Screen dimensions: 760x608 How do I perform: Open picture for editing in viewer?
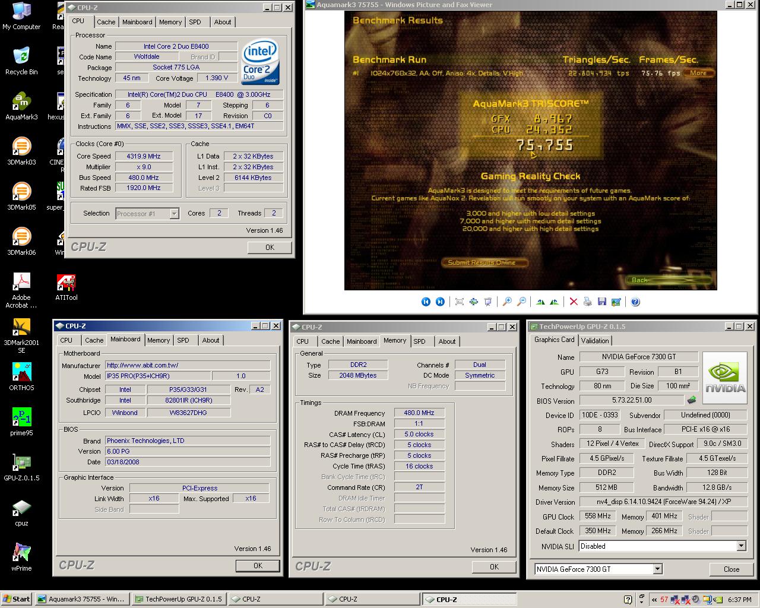(x=616, y=302)
